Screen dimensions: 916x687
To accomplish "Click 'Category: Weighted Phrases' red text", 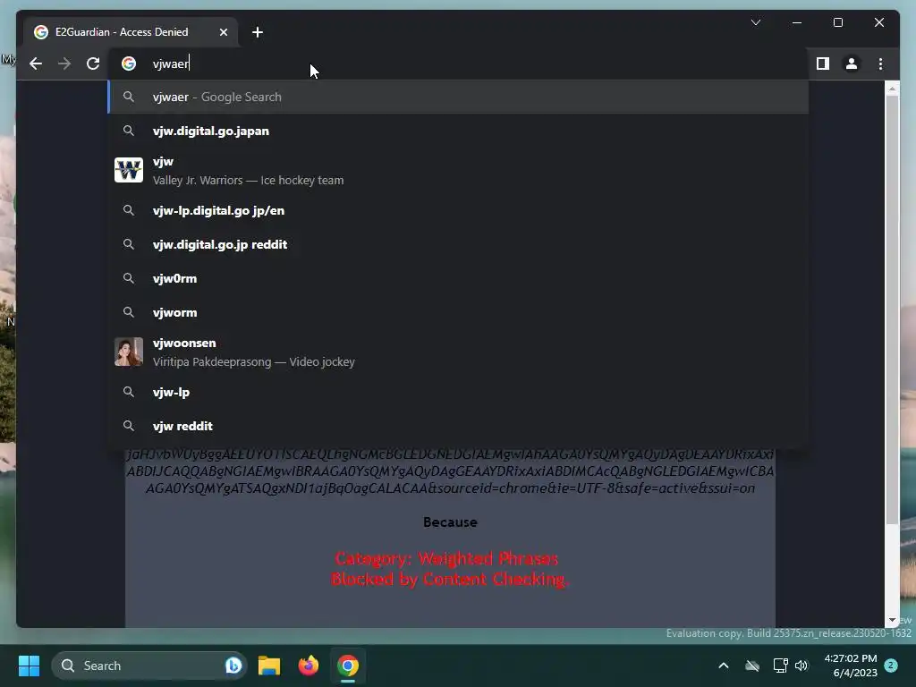I will (446, 558).
